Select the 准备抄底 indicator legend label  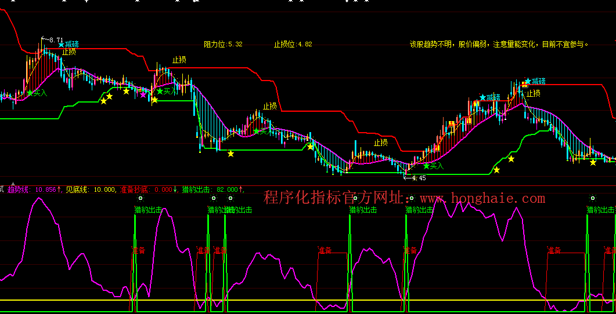(x=134, y=189)
